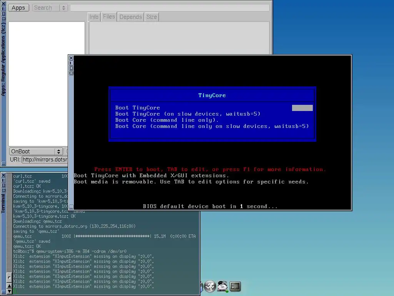Open the Apps menu in the Apps window
This screenshot has height=296, width=394.
18,8
